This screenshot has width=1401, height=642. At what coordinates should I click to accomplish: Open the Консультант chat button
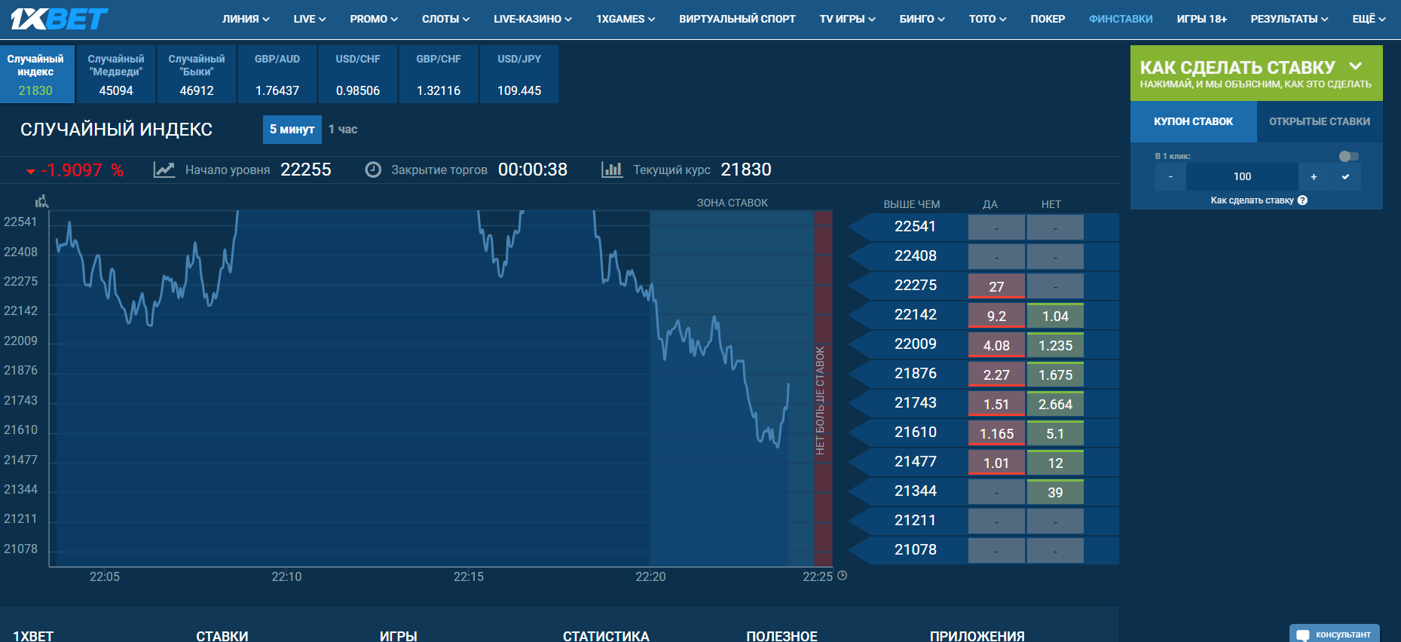1335,634
